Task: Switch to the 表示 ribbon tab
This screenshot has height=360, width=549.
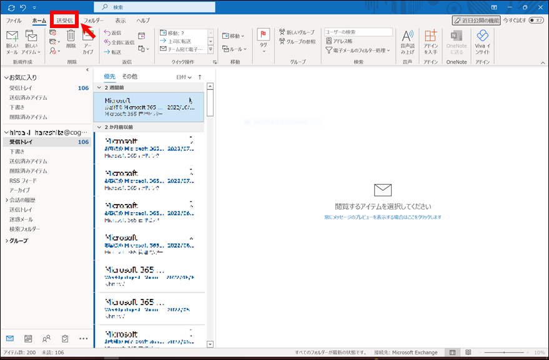Action: click(121, 21)
